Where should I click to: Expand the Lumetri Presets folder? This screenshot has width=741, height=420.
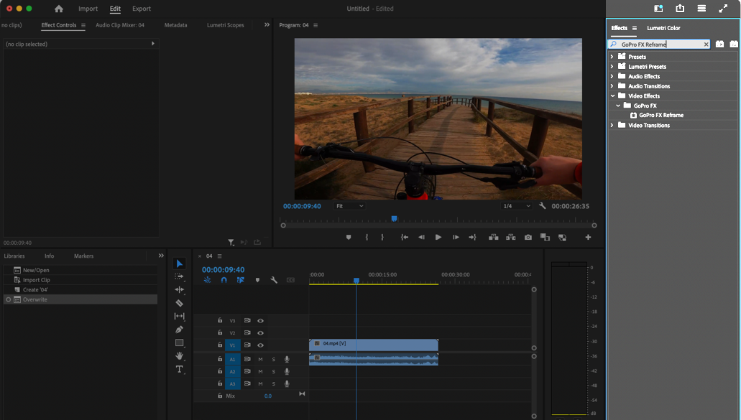click(x=612, y=67)
